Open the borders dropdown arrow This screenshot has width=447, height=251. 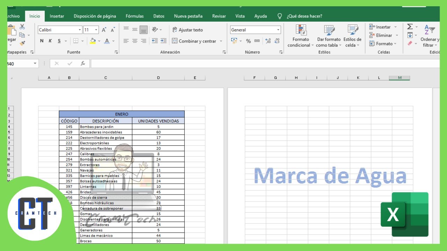point(82,41)
